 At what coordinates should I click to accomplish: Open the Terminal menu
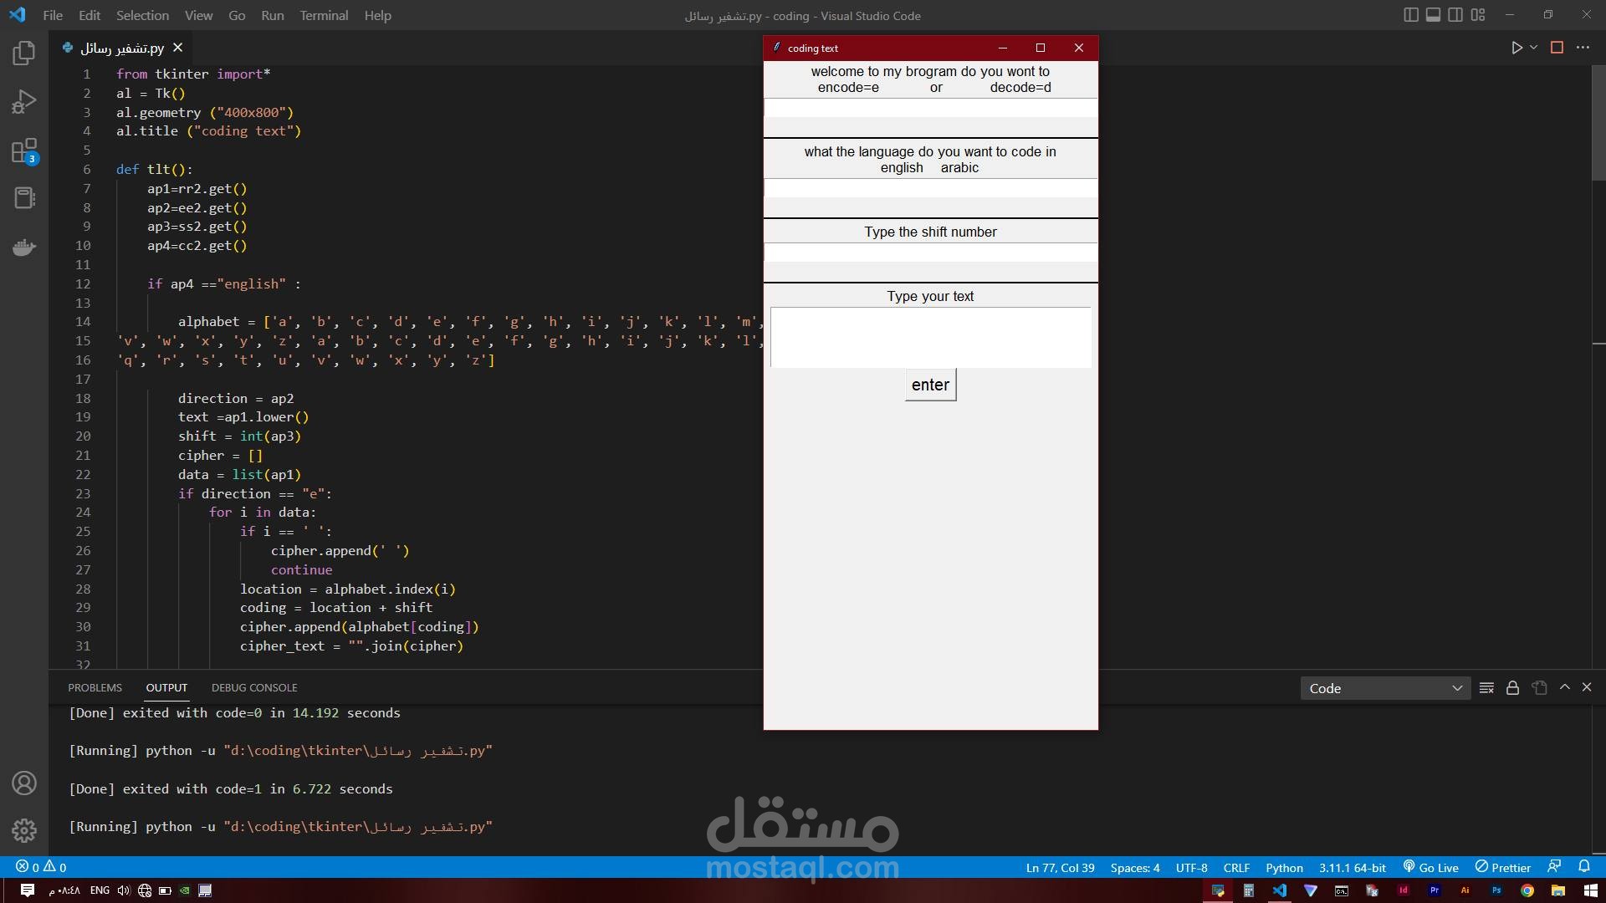(x=324, y=15)
